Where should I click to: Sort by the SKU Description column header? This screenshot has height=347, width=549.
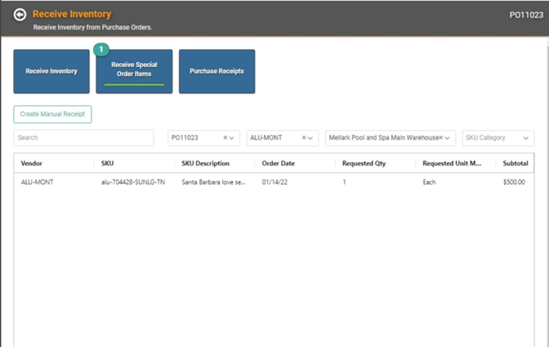pyautogui.click(x=205, y=163)
